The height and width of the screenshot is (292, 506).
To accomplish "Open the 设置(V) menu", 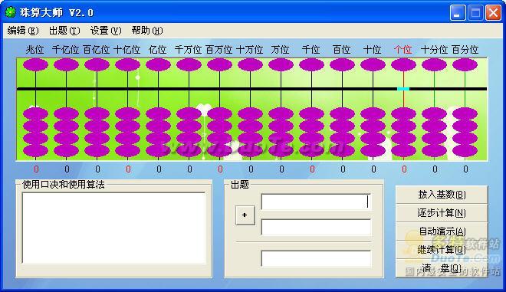I will click(x=106, y=31).
